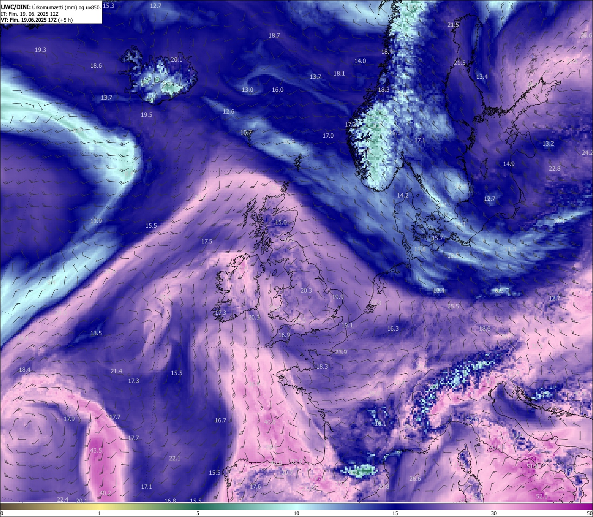Click the 16.3 value label
This screenshot has height=517, width=593.
tap(393, 328)
